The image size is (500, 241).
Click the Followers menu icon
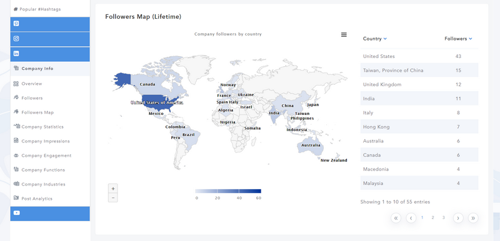coord(16,97)
